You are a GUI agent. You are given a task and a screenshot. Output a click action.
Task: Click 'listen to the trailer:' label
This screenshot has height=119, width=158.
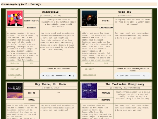(x=58, y=69)
